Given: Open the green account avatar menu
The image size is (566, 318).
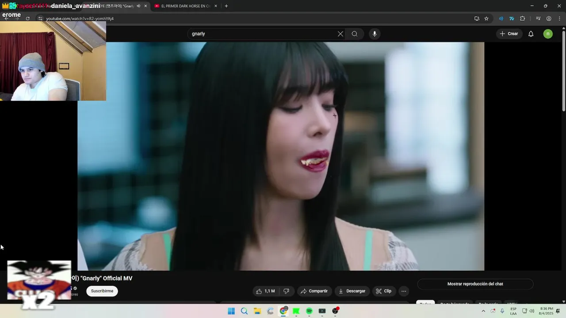Looking at the screenshot, I should click(548, 34).
